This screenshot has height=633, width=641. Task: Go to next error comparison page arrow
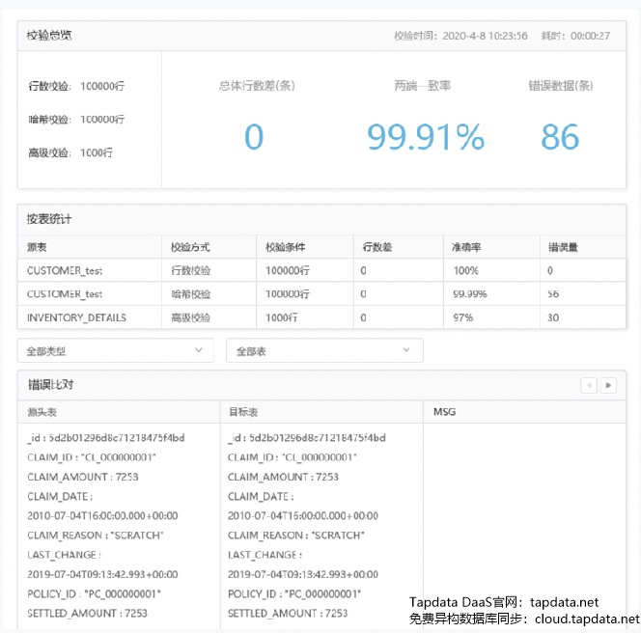coord(608,385)
